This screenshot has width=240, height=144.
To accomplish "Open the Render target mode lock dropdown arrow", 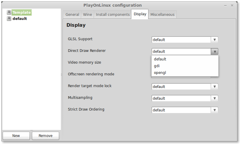I will pos(215,87).
